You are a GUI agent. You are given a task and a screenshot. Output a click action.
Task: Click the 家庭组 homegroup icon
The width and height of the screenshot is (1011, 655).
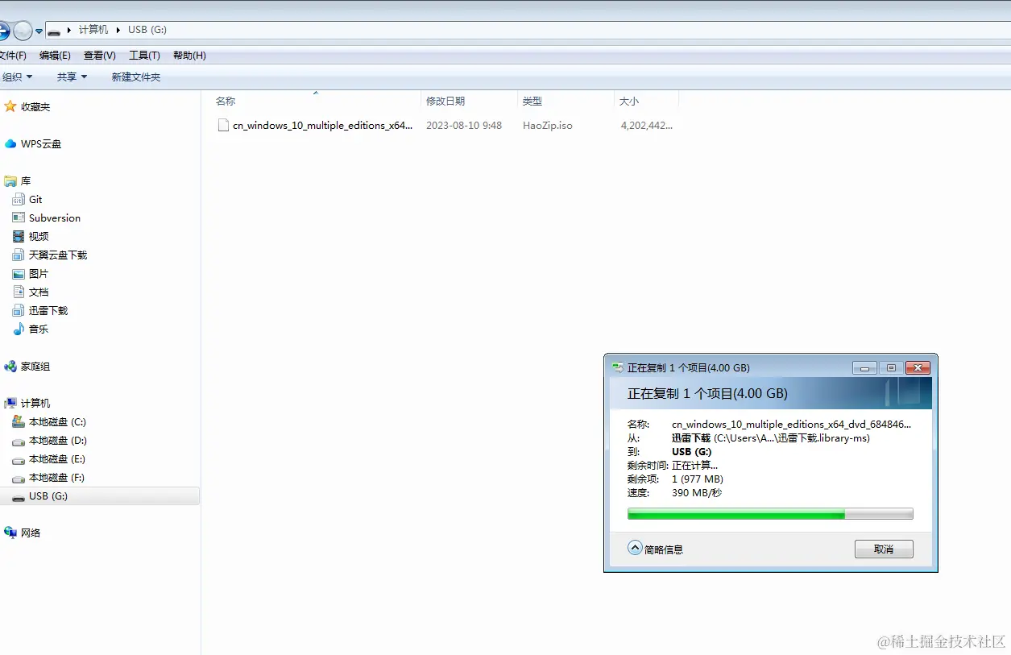[10, 366]
